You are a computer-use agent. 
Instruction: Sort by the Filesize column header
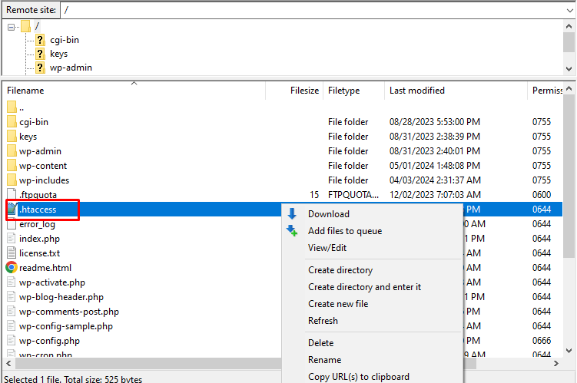[x=294, y=91]
